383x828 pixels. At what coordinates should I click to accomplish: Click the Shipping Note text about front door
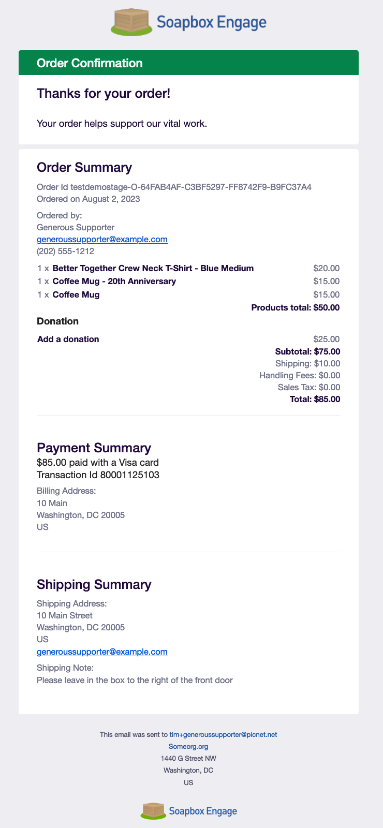tap(135, 680)
